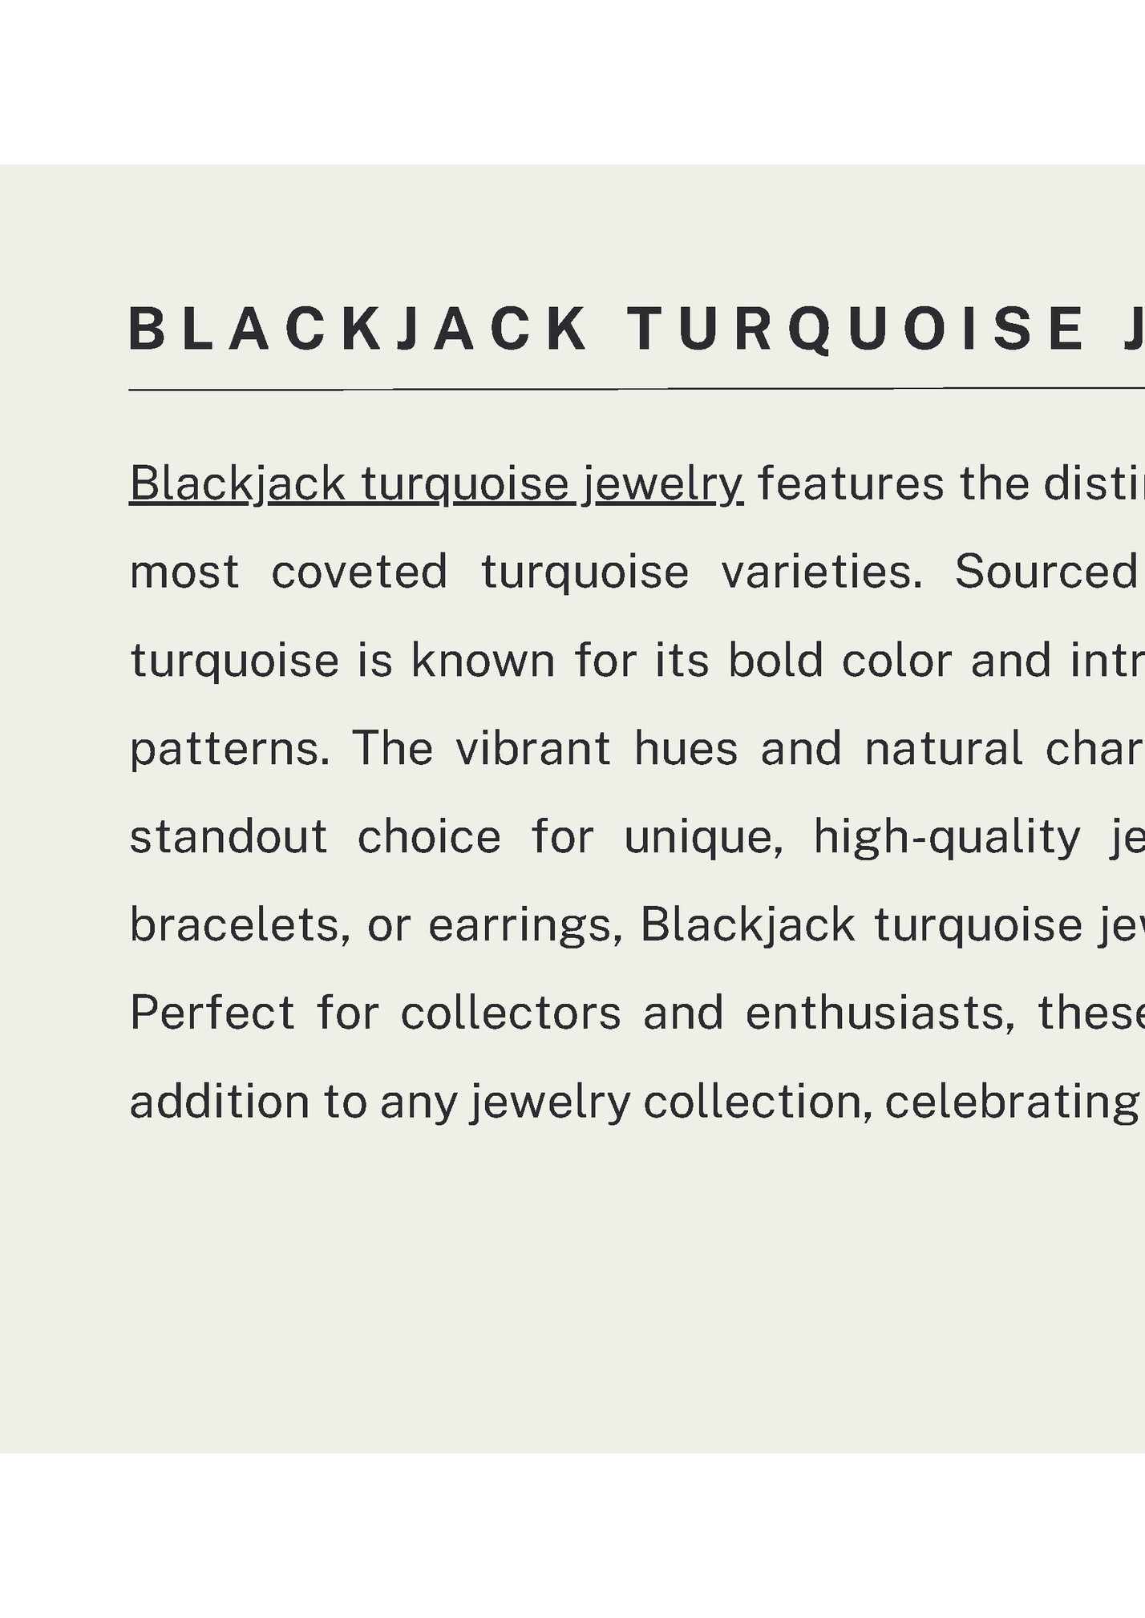Click the word "celebrating" in the last line
This screenshot has width=1145, height=1618.
click(1012, 1101)
